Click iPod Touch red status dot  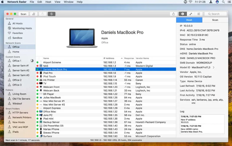coord(37,76)
